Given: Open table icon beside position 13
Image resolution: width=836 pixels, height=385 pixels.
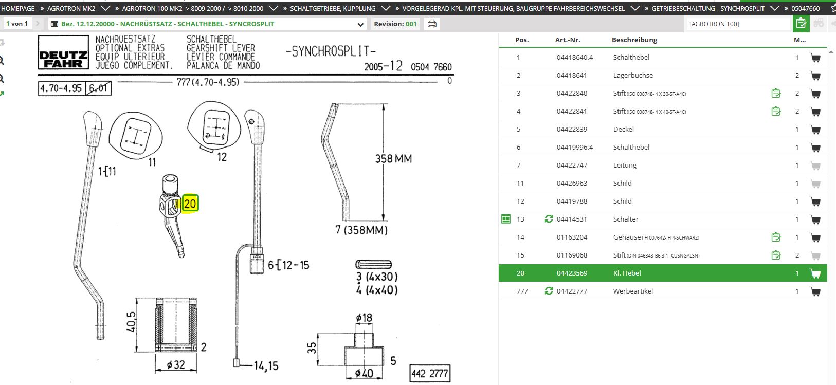Looking at the screenshot, I should (x=506, y=219).
